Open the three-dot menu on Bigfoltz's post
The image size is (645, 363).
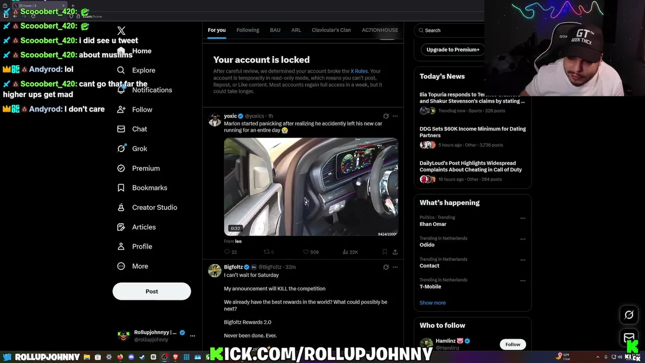tap(395, 267)
